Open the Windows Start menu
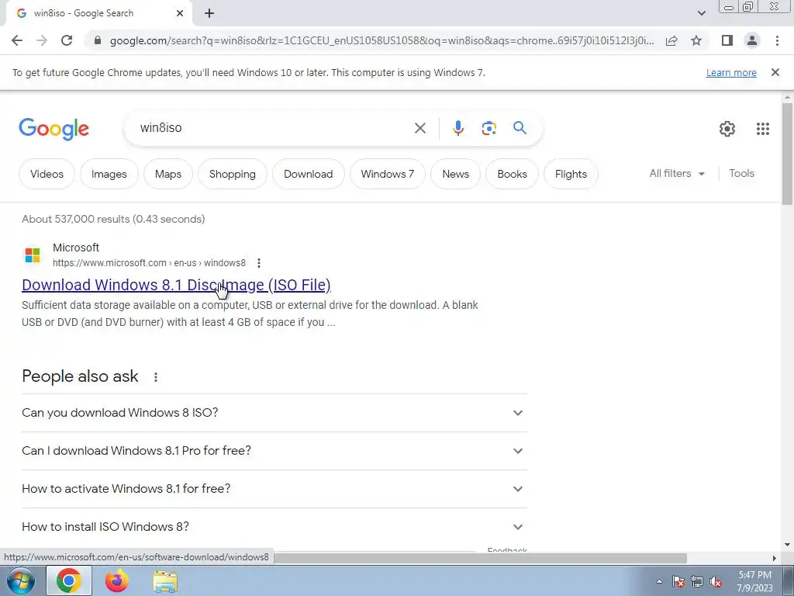Screen dimensions: 794x596 pos(20,580)
